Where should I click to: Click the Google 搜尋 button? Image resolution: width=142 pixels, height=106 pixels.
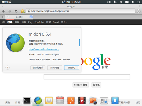[81, 85]
